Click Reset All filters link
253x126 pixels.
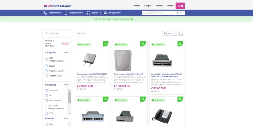[65, 43]
